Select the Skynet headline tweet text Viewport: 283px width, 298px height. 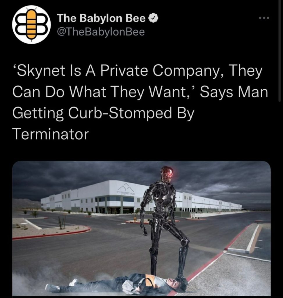point(140,102)
